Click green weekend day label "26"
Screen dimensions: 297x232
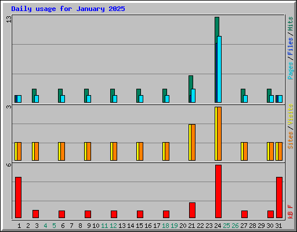pos(235,226)
